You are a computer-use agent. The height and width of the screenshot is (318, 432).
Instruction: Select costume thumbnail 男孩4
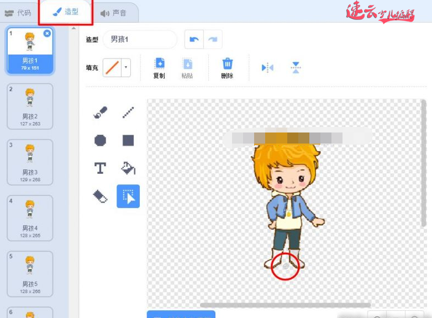click(x=30, y=218)
